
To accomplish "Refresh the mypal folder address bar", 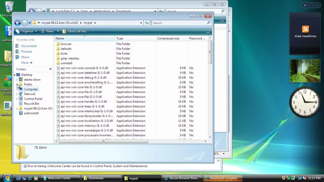I will click(x=147, y=23).
